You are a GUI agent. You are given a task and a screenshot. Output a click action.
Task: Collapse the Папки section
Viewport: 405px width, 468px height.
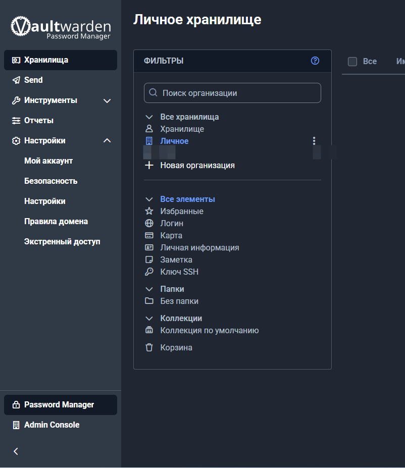click(x=148, y=289)
